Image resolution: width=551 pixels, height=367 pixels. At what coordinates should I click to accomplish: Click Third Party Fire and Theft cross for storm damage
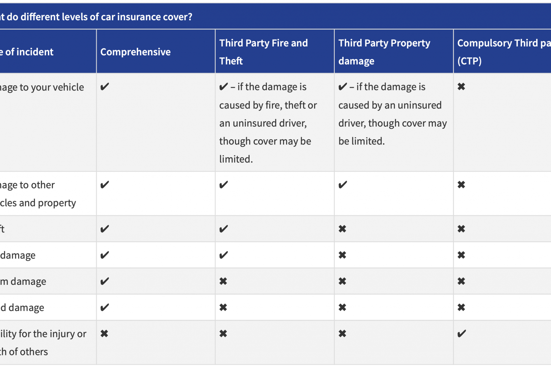click(223, 281)
